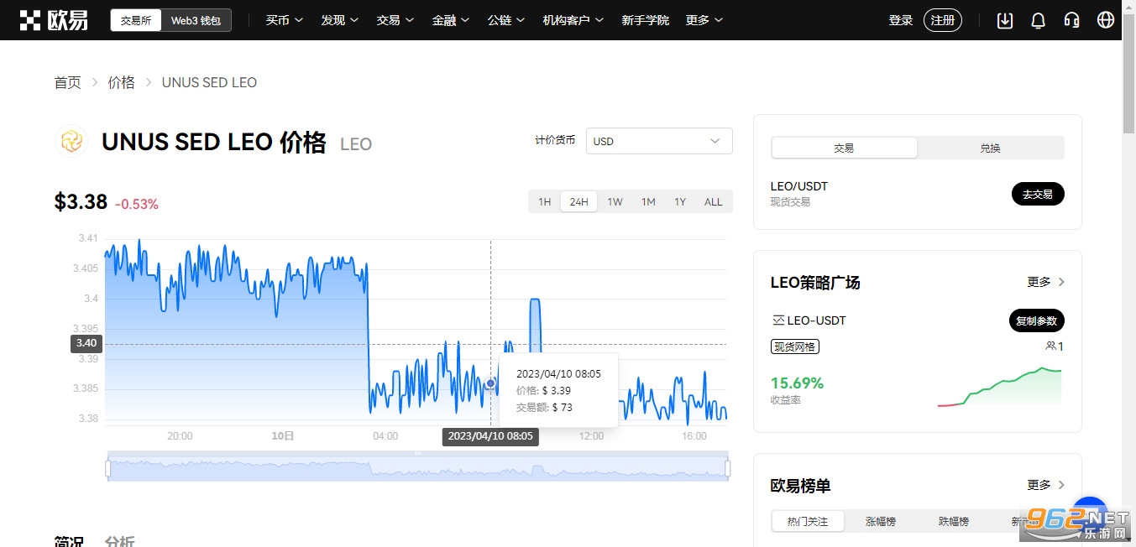Click the LEO-USDT grid strategy icon
Viewport: 1136px width, 547px height.
[777, 320]
